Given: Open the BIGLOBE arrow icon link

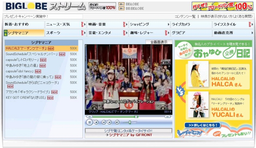Looking at the screenshot, I should click(121, 4).
